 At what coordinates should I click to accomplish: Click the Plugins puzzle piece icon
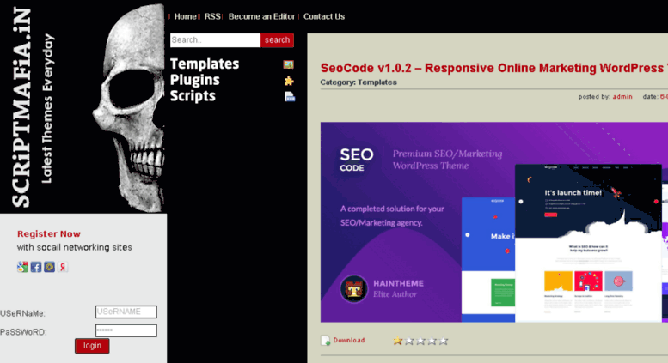289,81
